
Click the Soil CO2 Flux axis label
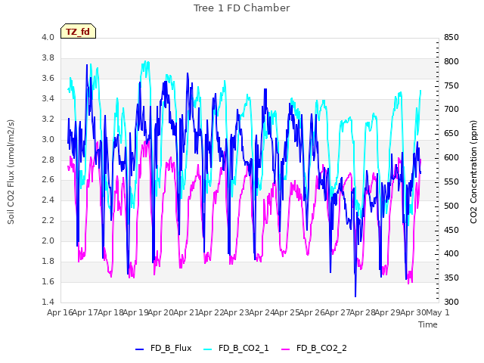(11, 172)
